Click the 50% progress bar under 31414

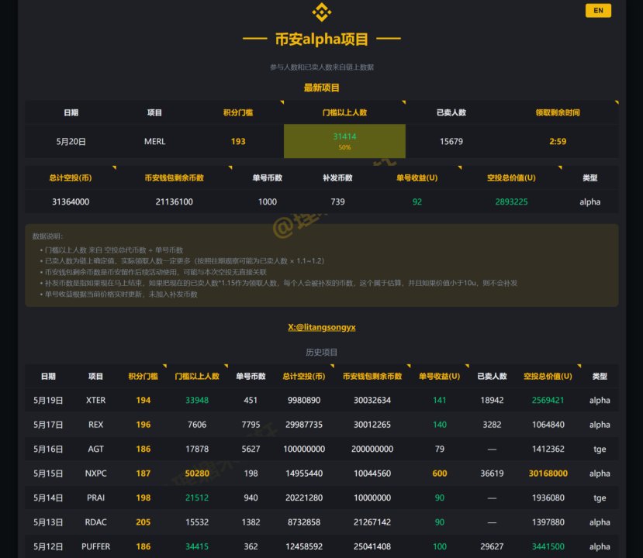(344, 147)
